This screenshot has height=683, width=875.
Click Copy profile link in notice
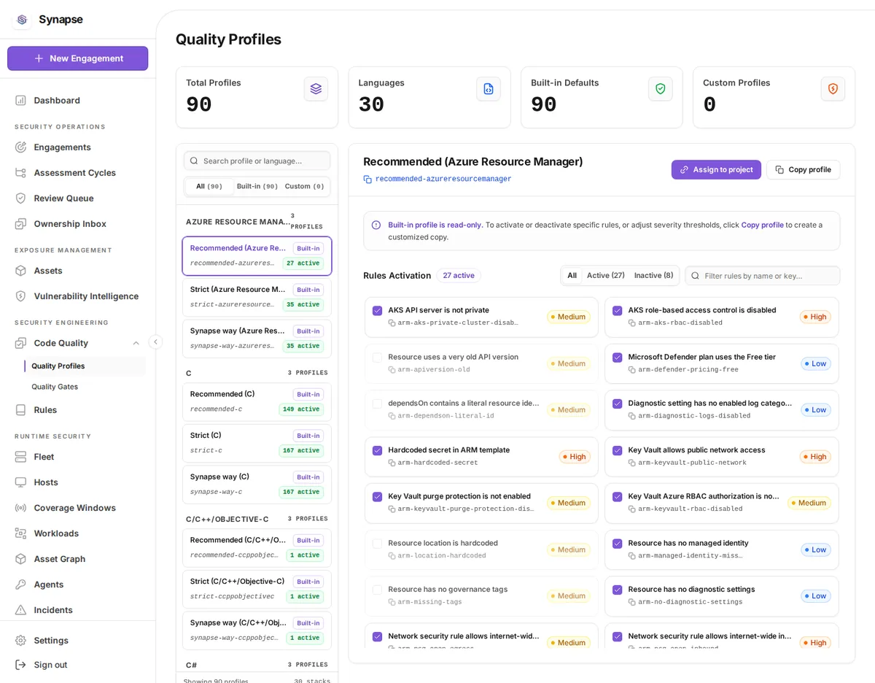click(762, 225)
